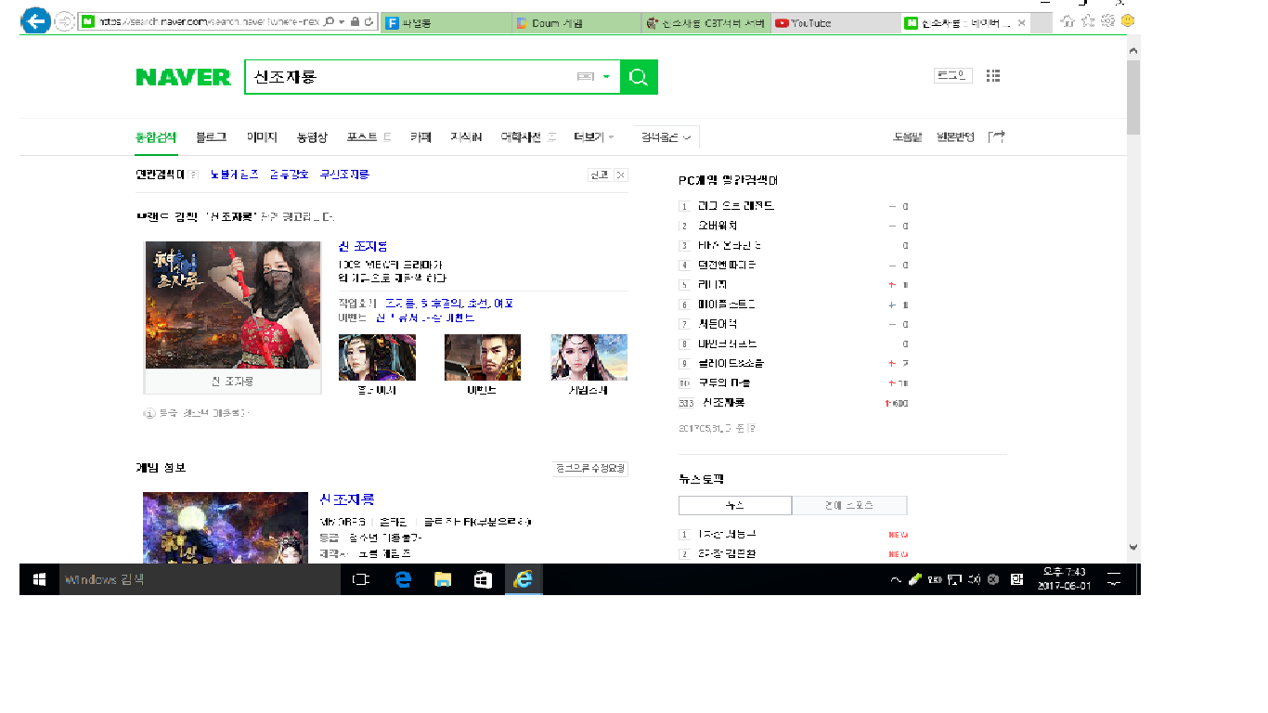
Task: Click the browser forward arrow button
Action: pos(65,21)
